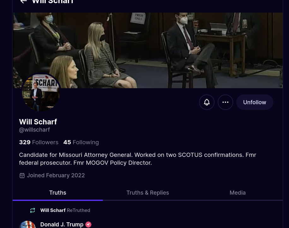The width and height of the screenshot is (289, 228).
Task: Click the Joined February 2022 text
Action: click(56, 175)
